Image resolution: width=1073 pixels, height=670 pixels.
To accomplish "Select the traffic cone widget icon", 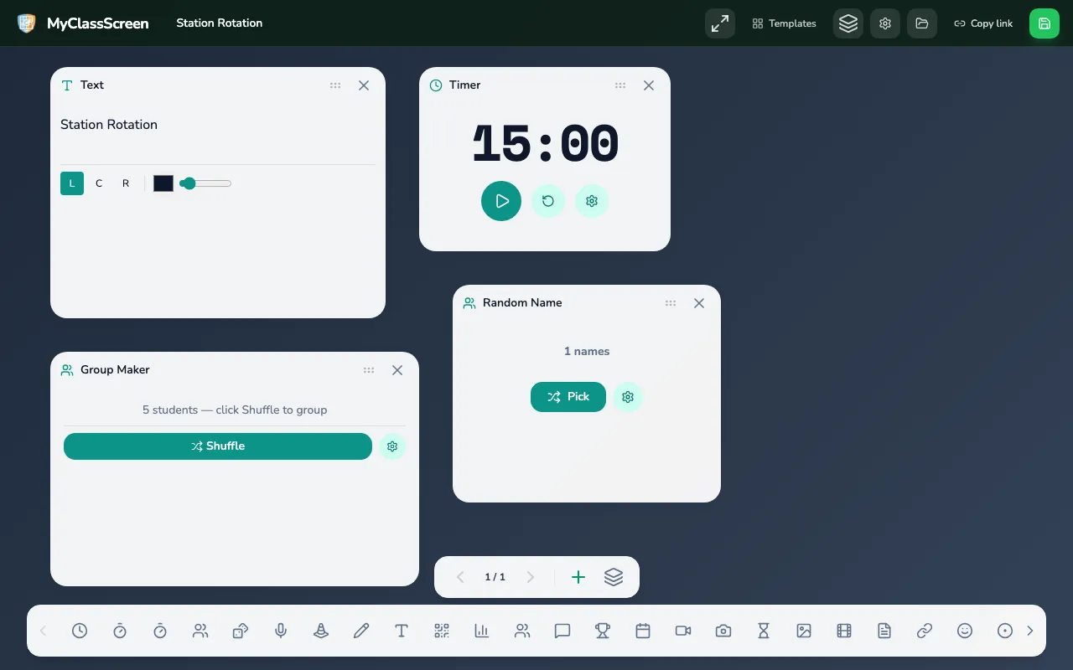I will 321,631.
